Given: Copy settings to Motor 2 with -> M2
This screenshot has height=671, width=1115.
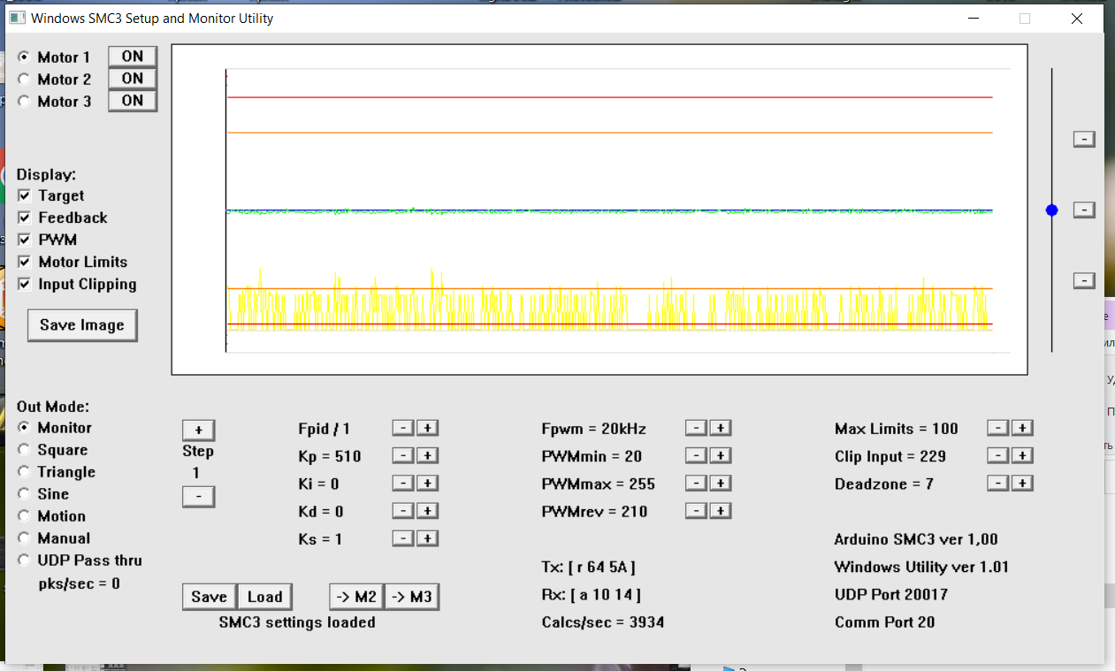Looking at the screenshot, I should (356, 597).
